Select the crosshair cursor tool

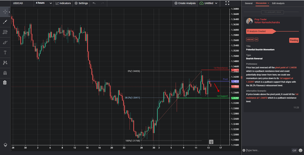pos(5,12)
